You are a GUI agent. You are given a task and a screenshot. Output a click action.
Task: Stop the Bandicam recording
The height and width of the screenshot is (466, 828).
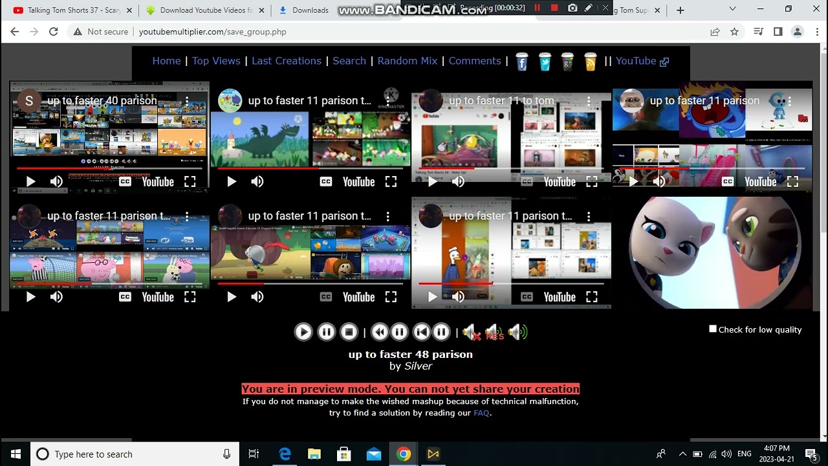pos(554,8)
